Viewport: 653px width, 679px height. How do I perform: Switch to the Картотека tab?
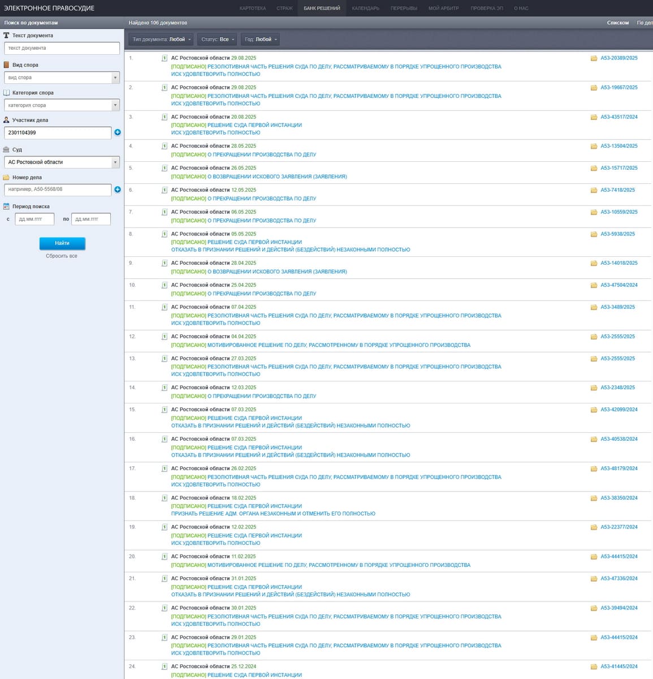click(252, 8)
